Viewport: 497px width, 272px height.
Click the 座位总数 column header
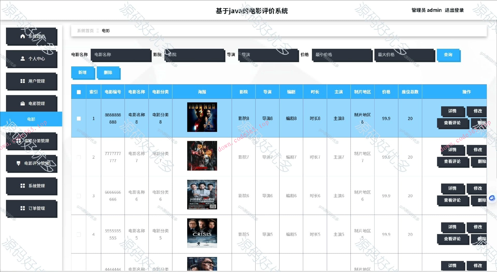coord(410,92)
